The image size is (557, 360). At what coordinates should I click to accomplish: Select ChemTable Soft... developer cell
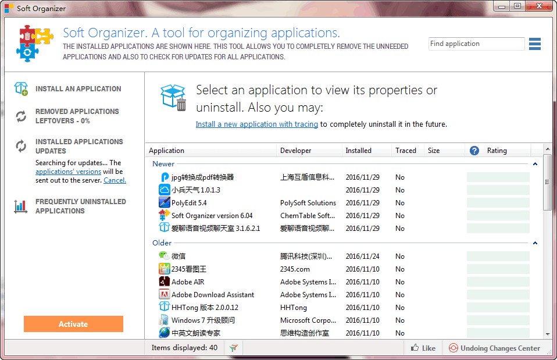[307, 216]
